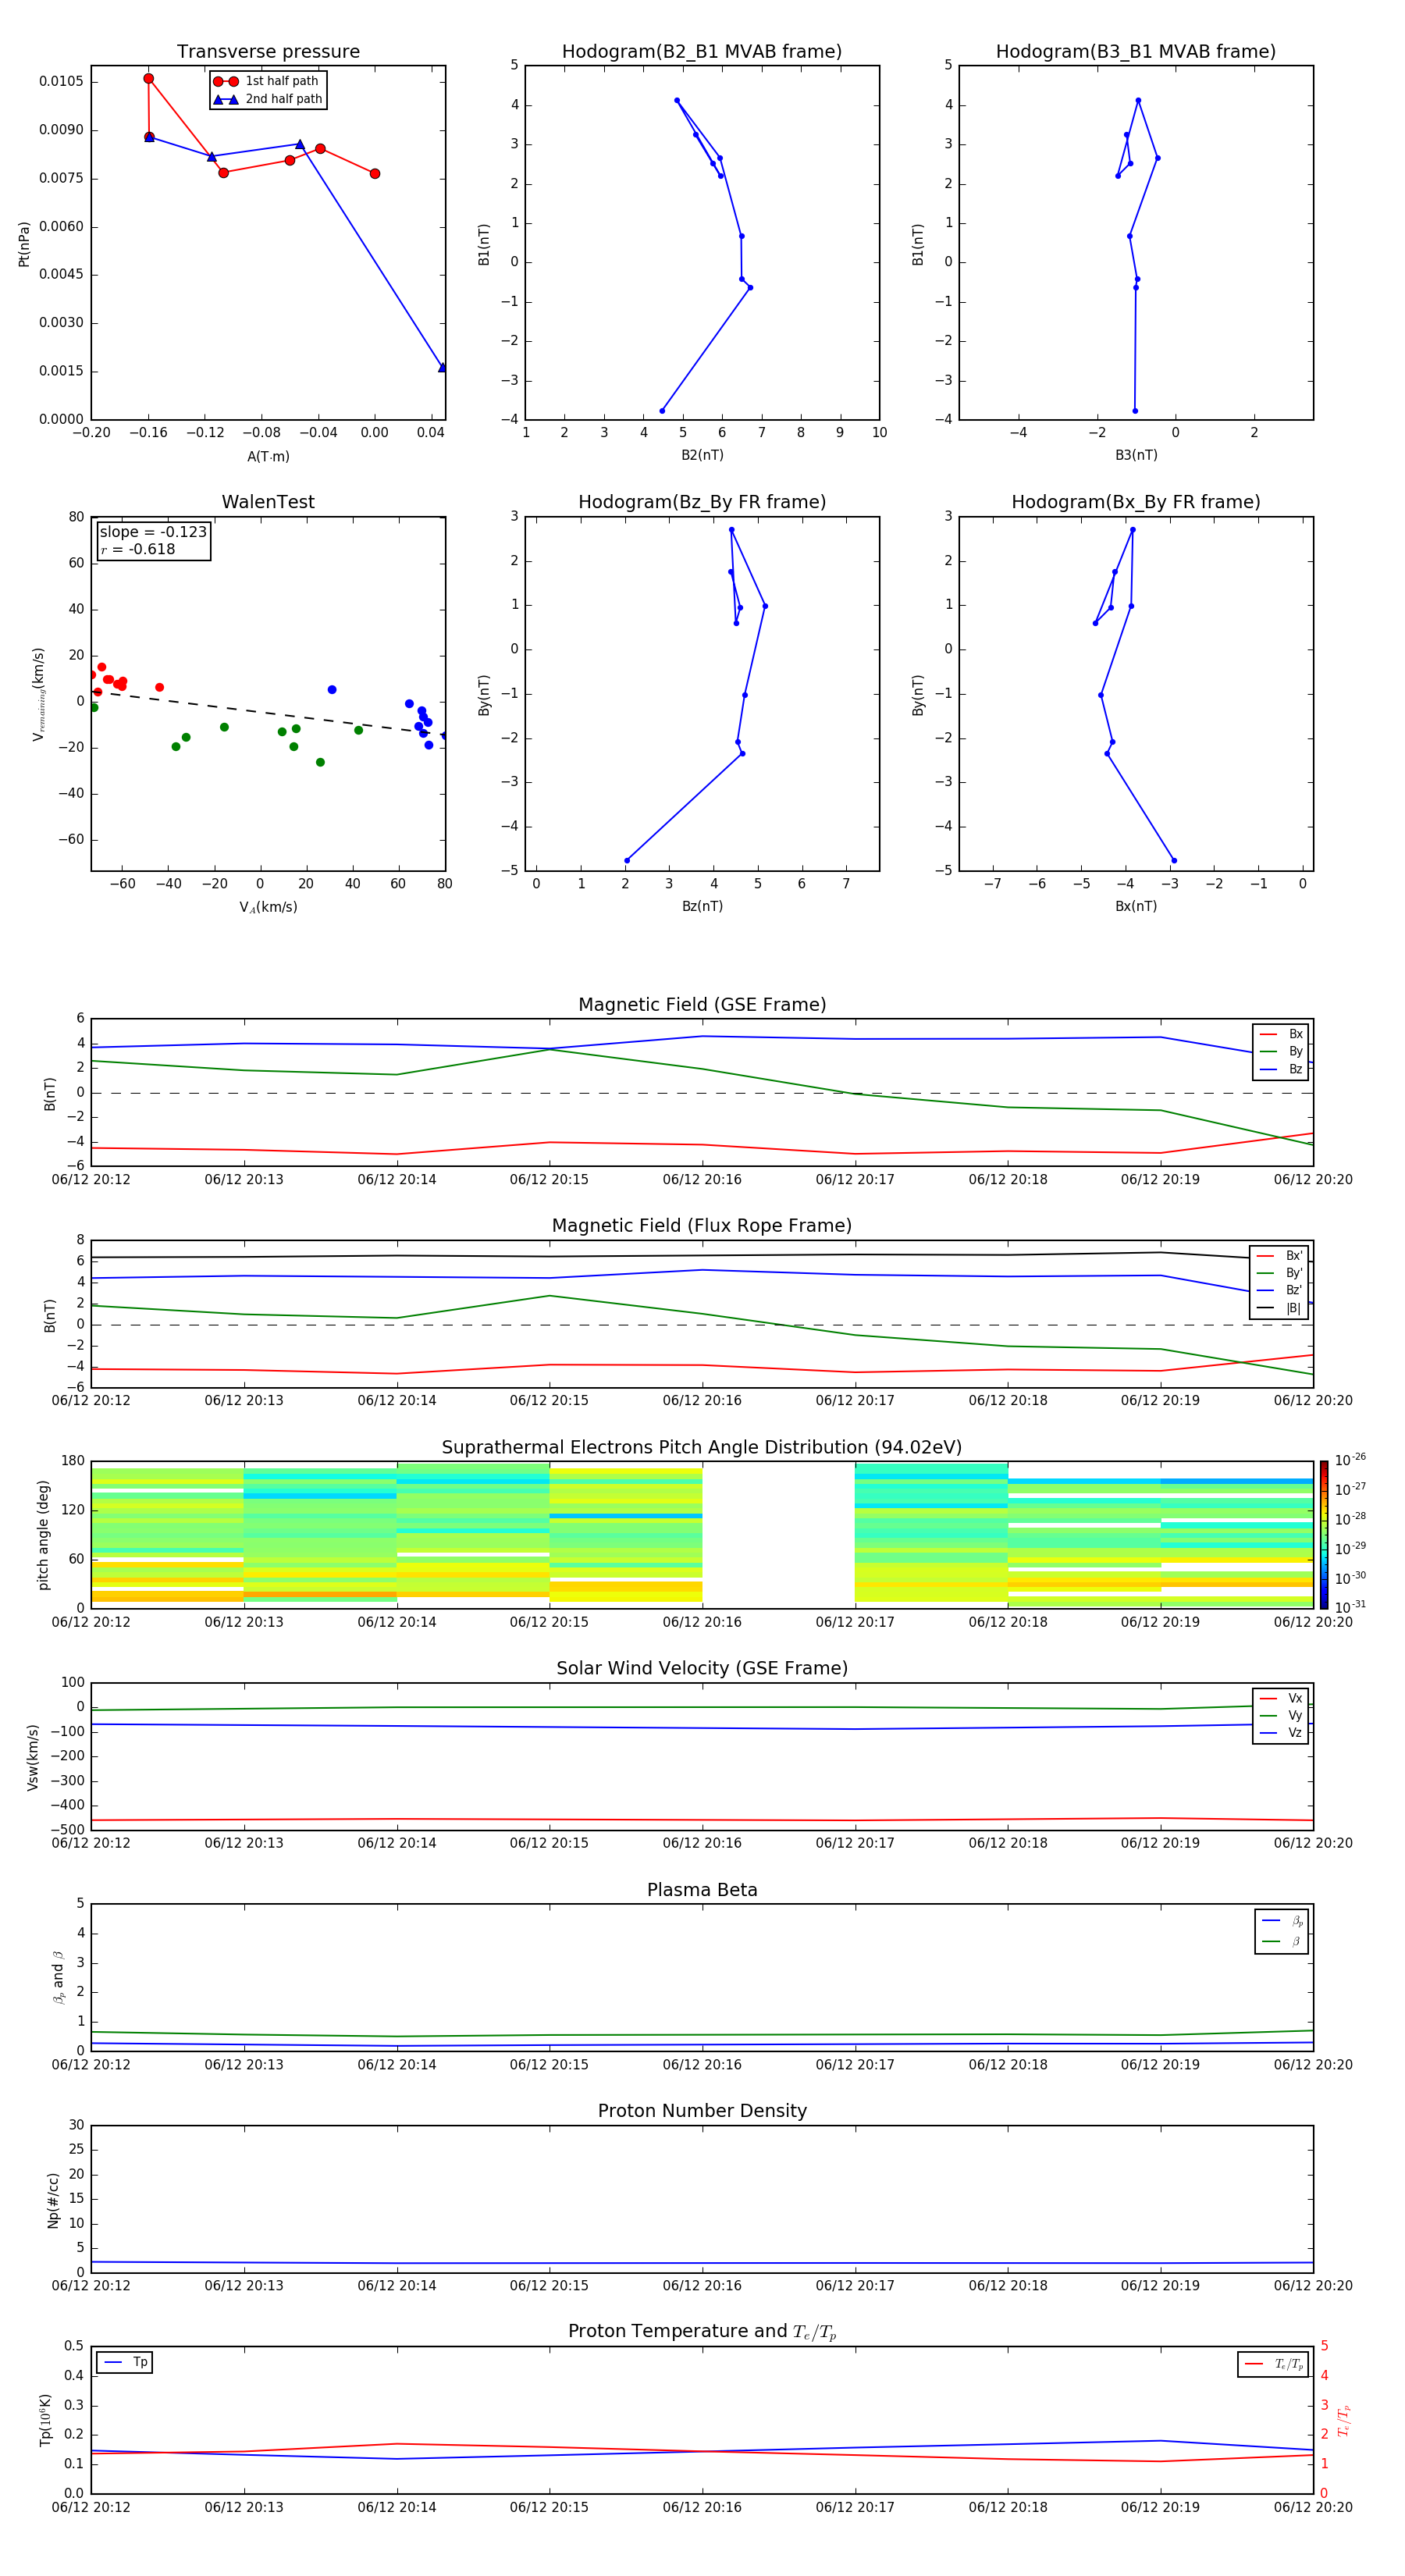Click the "Proton Number Density" title
1405x2576 pixels.
(702, 2111)
